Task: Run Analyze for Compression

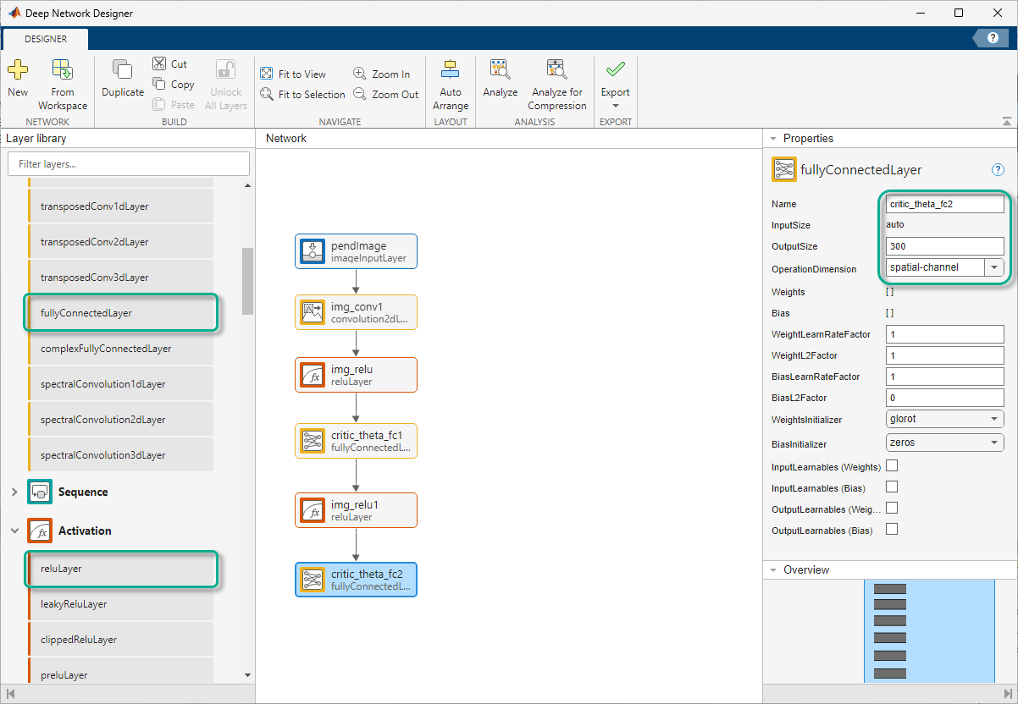Action: 557,85
